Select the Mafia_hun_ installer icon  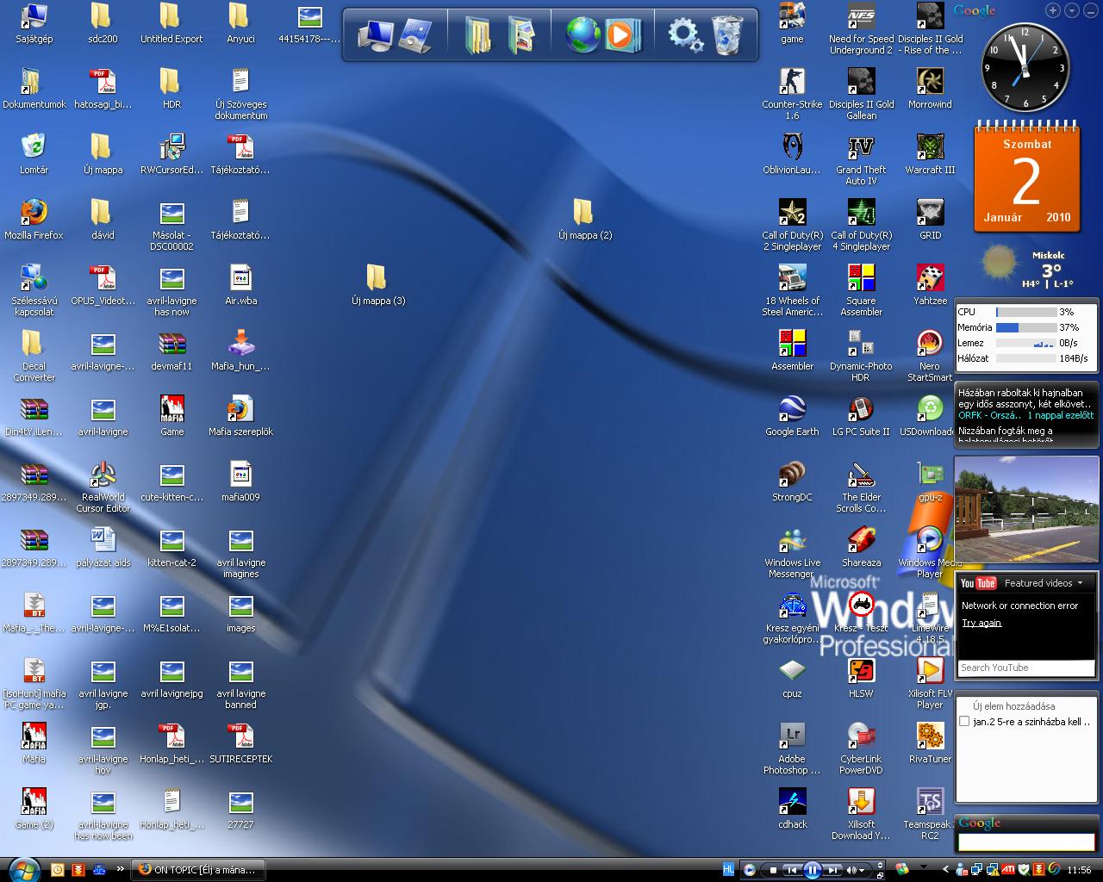pos(240,351)
